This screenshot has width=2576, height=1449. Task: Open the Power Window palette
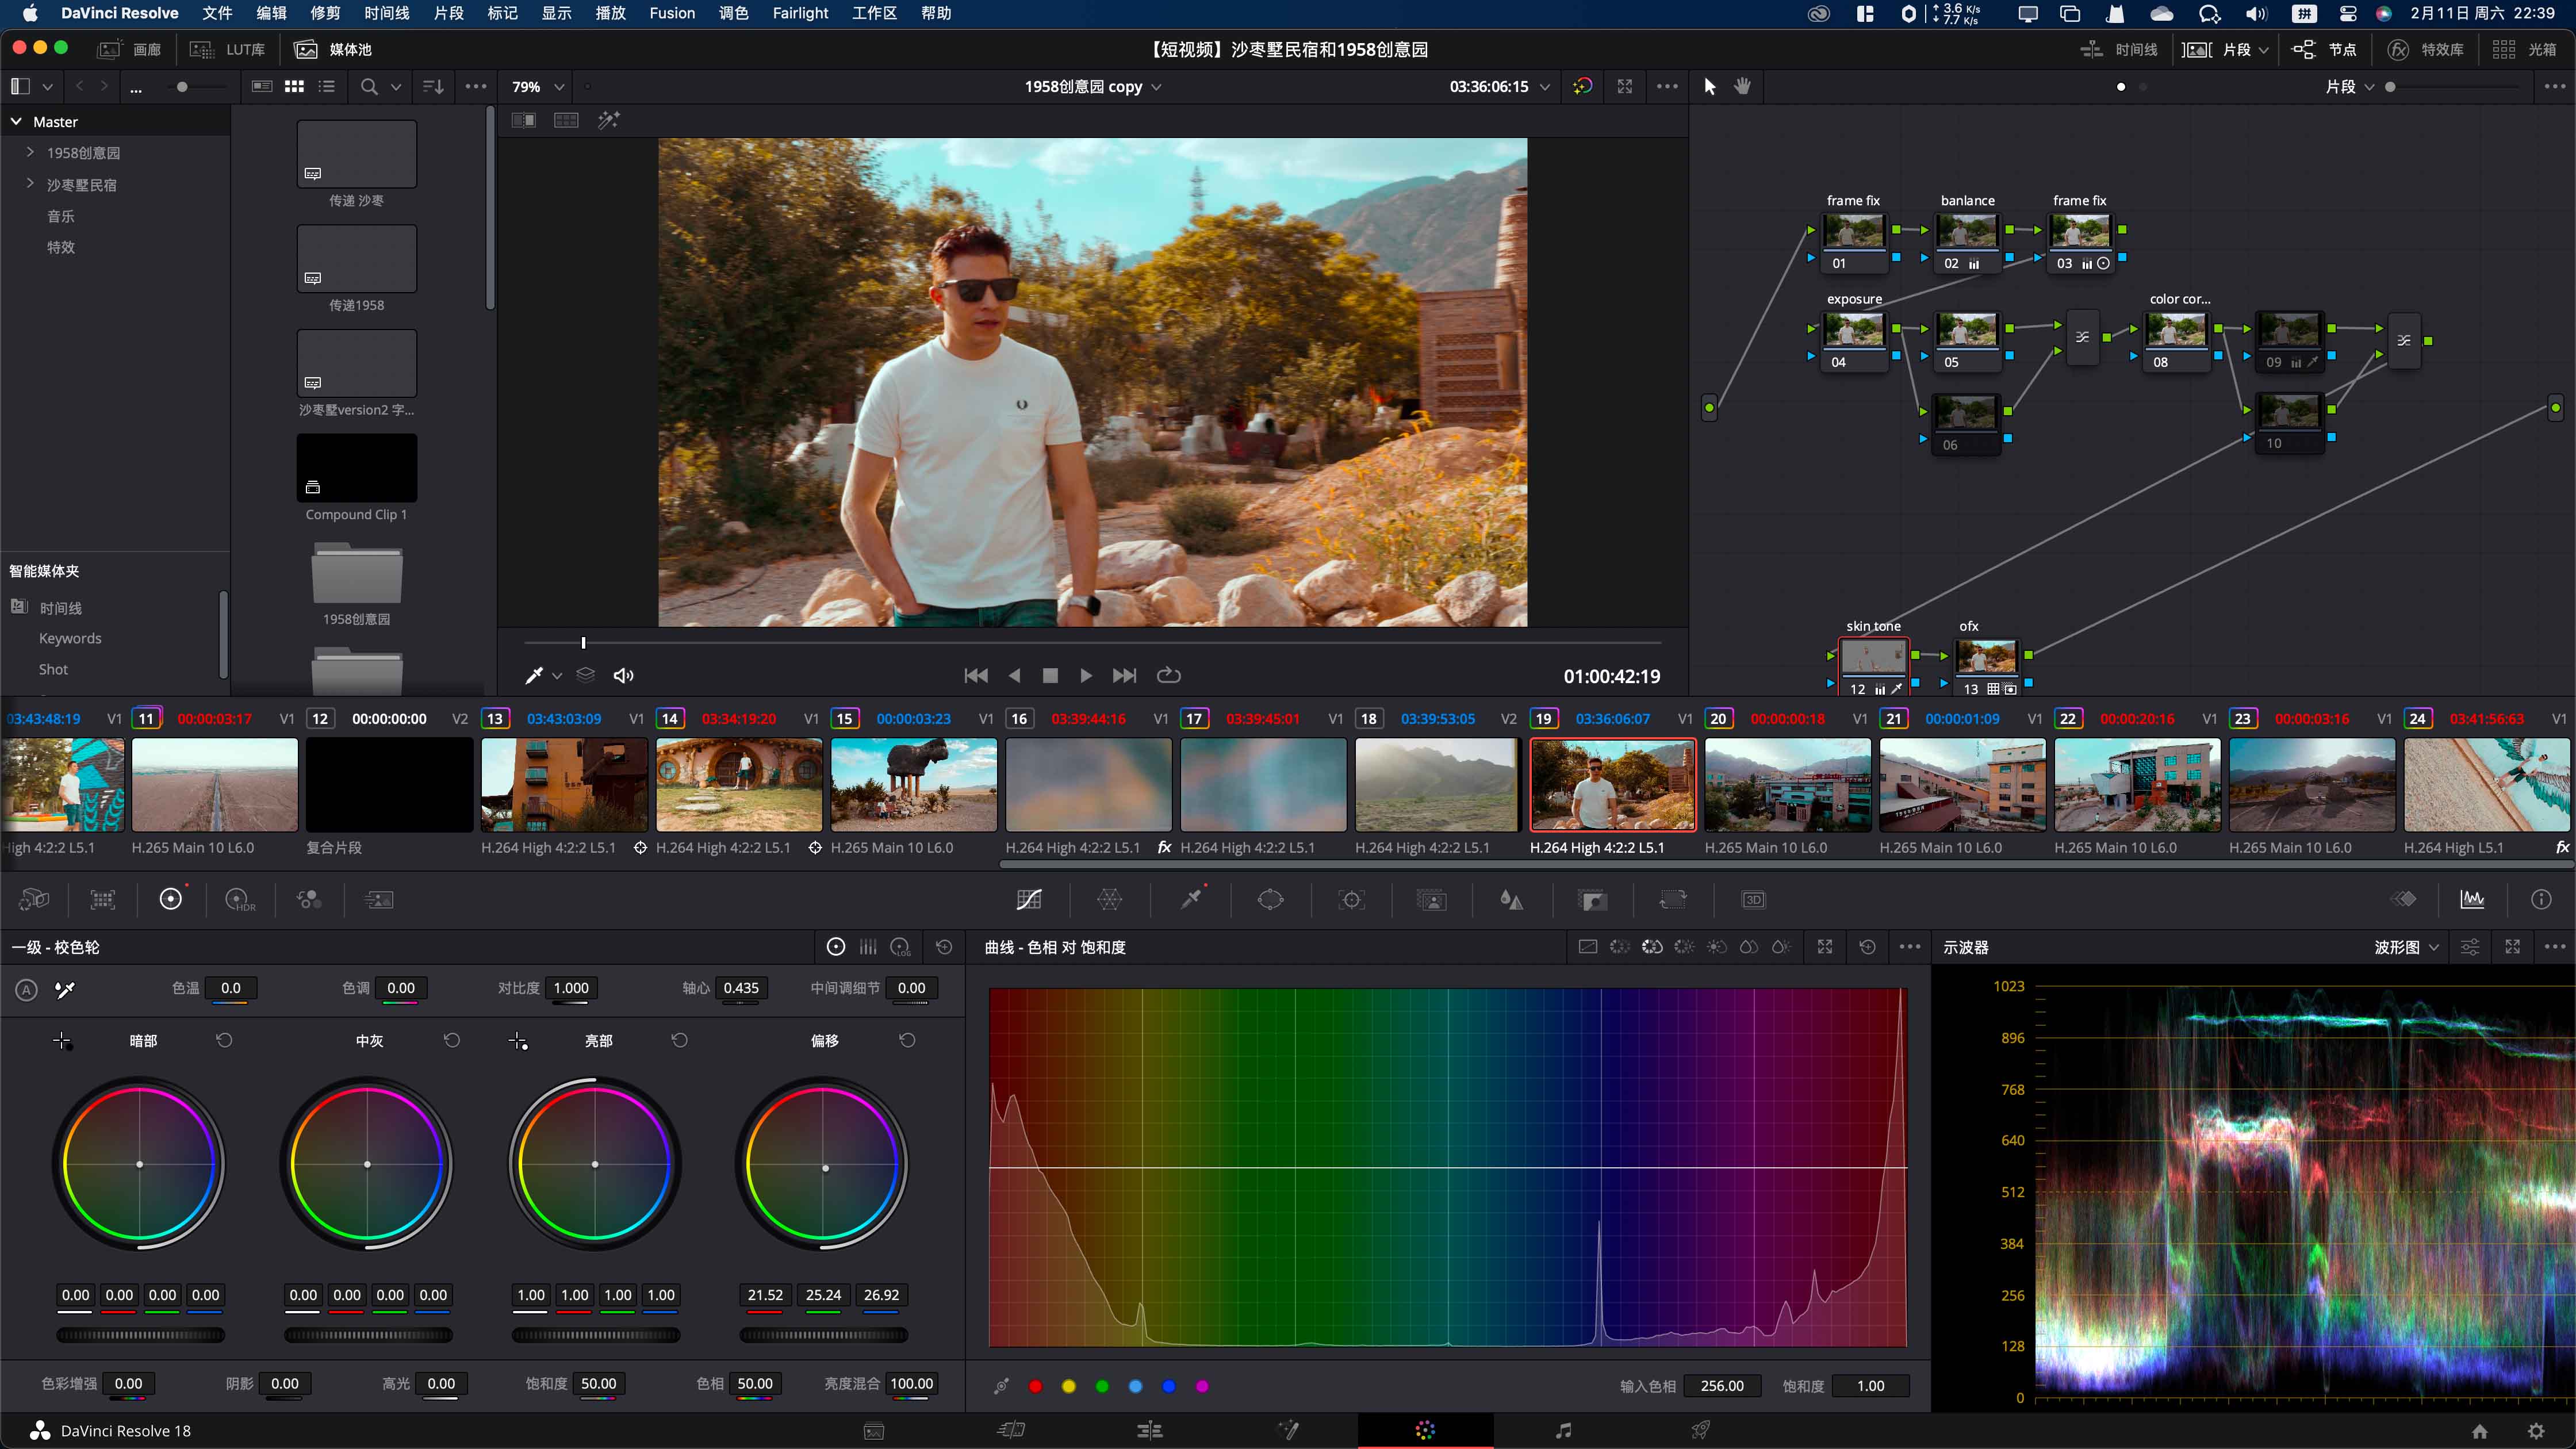[1270, 899]
